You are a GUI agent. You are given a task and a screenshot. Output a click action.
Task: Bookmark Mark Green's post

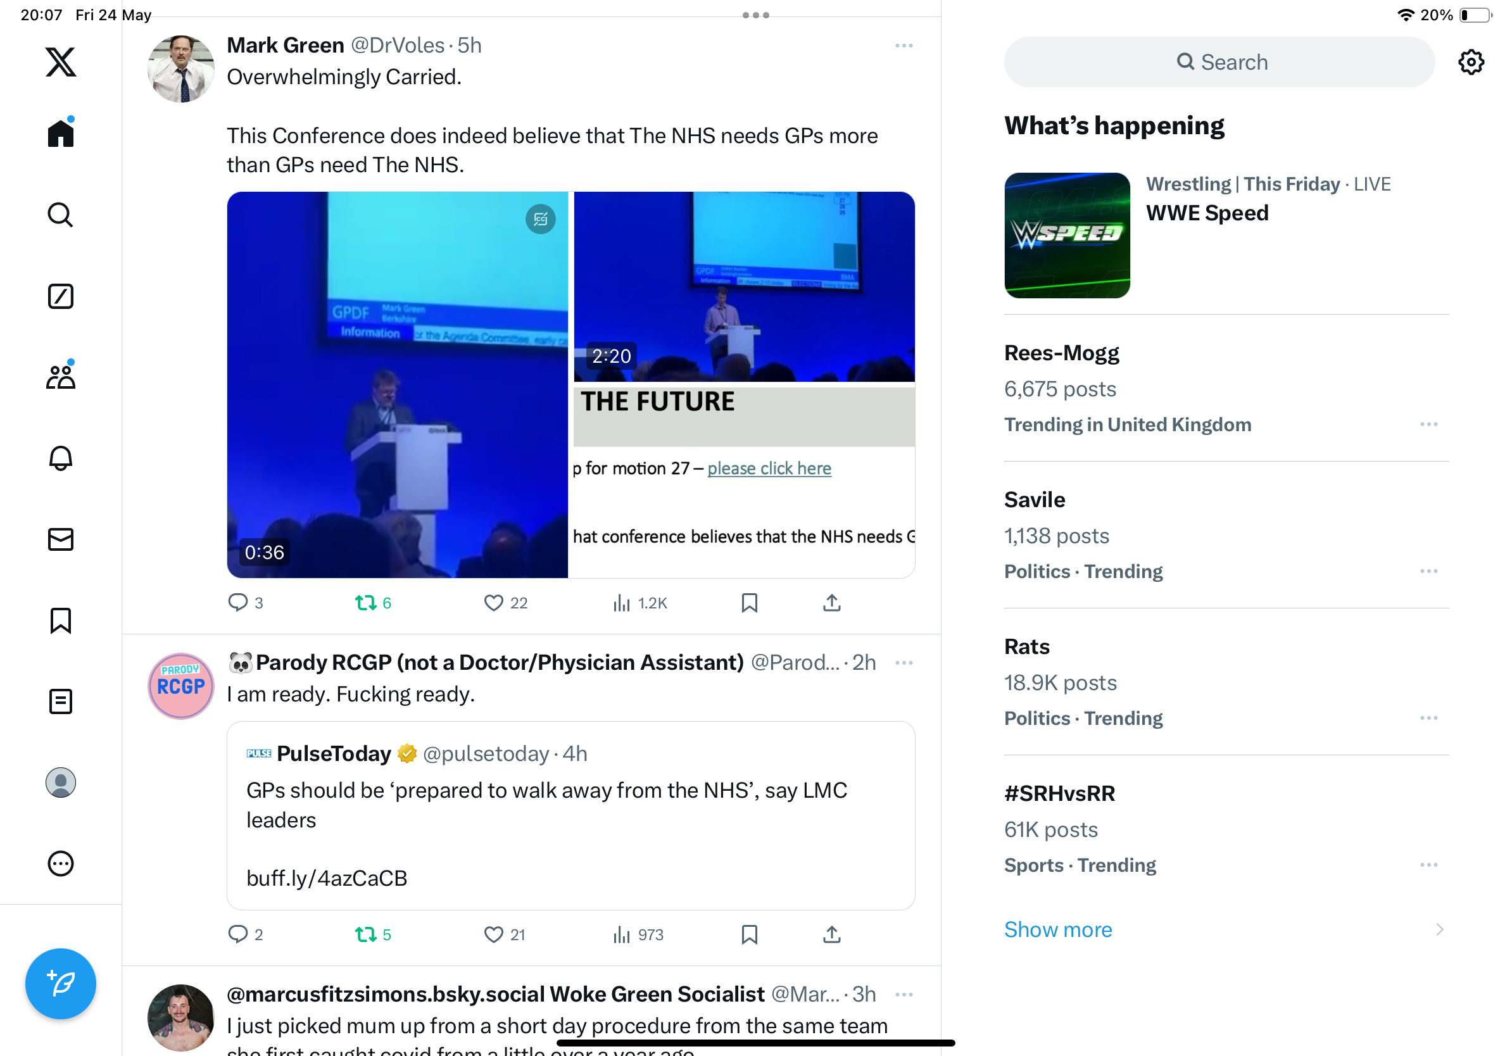click(750, 603)
